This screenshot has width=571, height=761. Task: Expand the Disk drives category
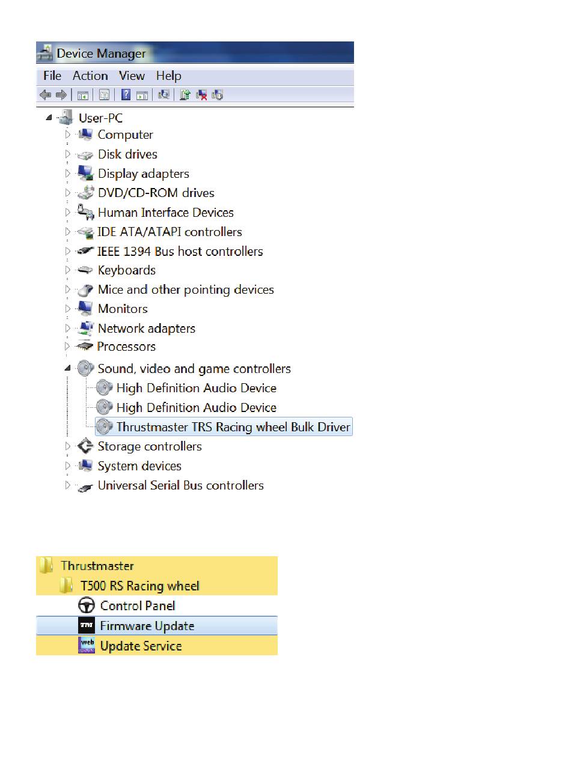click(x=68, y=154)
